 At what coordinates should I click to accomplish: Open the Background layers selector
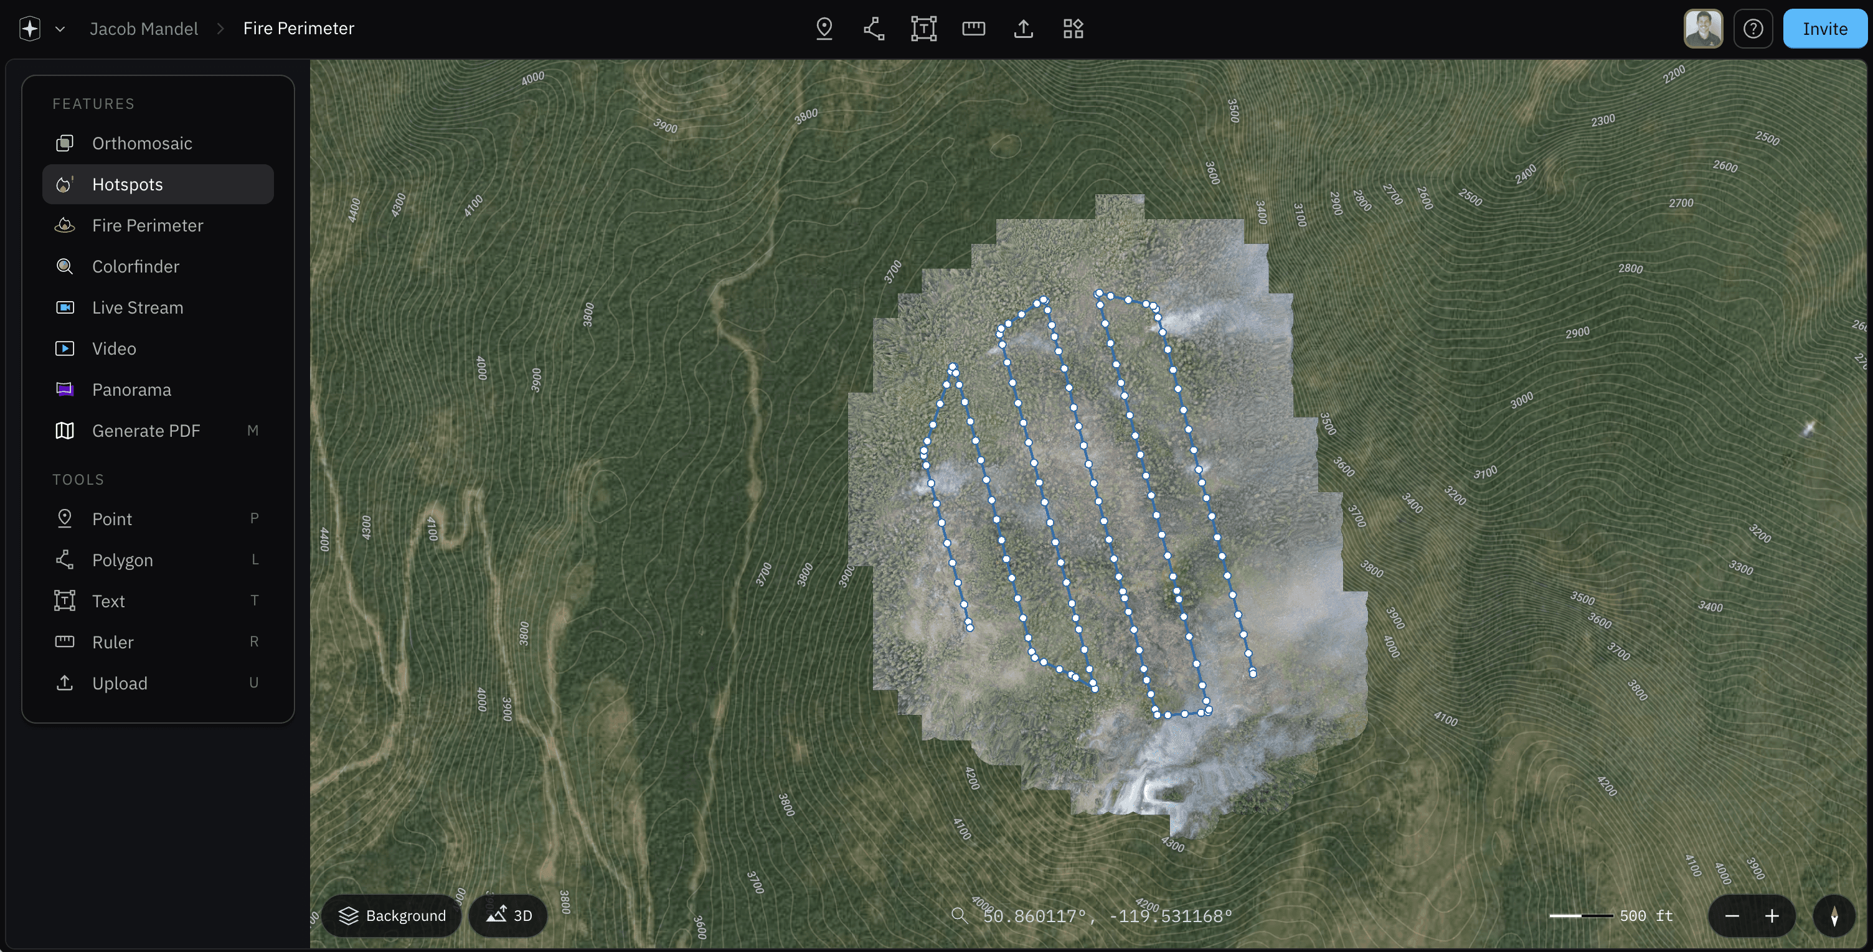(392, 916)
